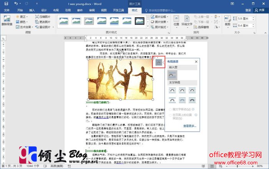Click the picture width field showing 9.4 厘米
The width and height of the screenshot is (269, 169).
point(245,26)
